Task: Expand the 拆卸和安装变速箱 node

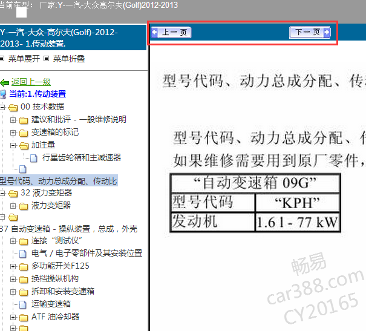Action: 13,292
